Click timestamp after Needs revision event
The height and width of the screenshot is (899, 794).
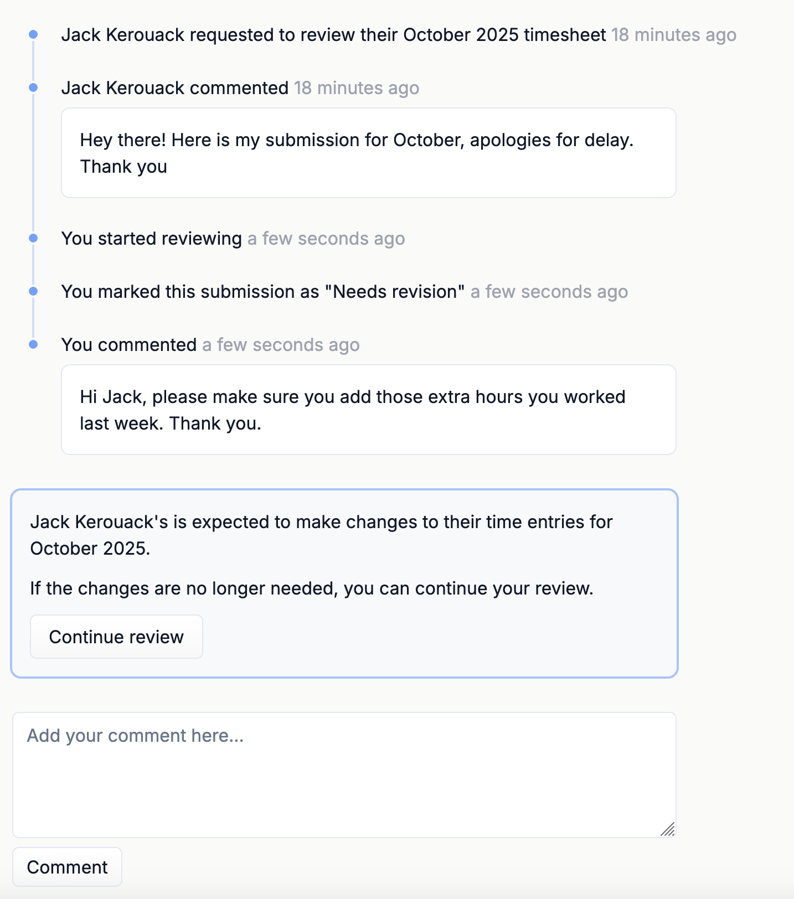click(x=549, y=292)
